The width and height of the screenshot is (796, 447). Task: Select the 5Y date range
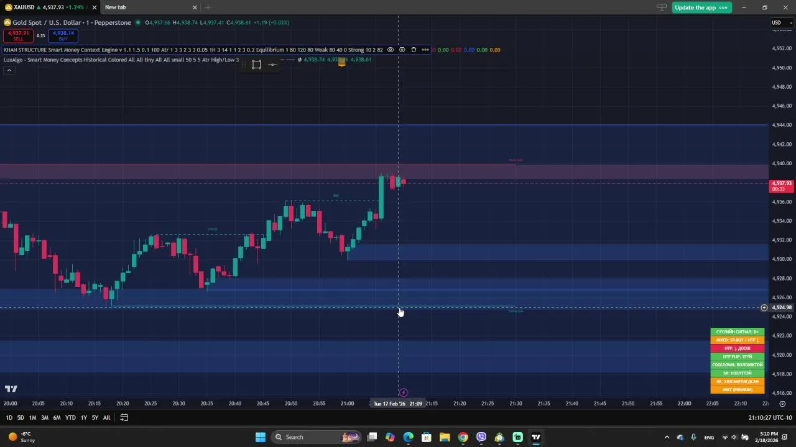click(95, 418)
